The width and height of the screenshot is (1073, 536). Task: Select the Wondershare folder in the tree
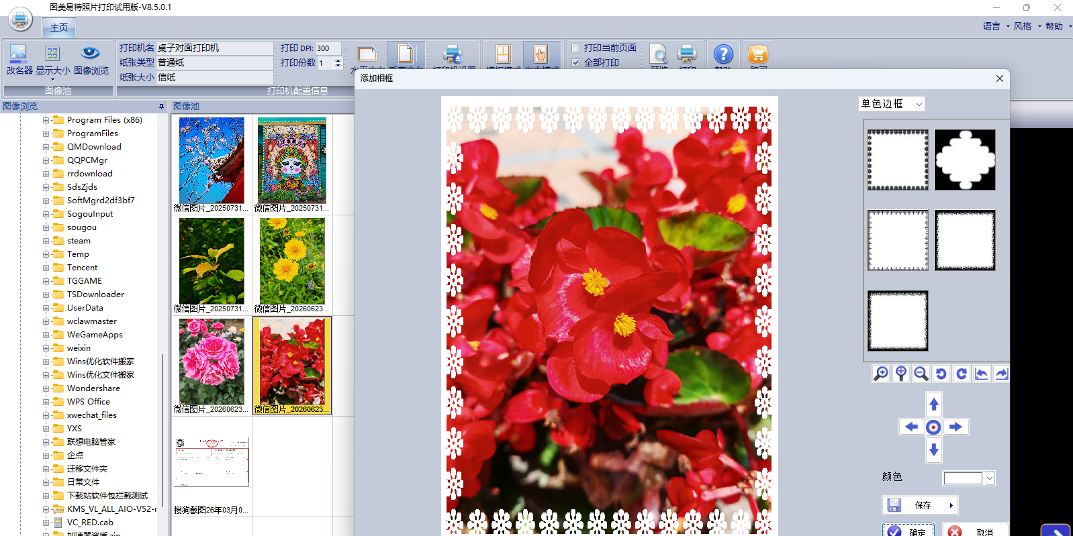click(x=93, y=388)
